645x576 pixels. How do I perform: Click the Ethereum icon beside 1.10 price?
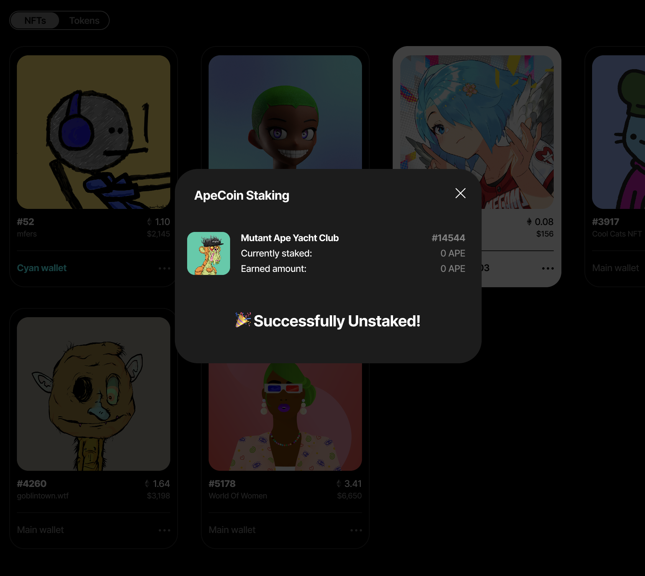tap(150, 222)
